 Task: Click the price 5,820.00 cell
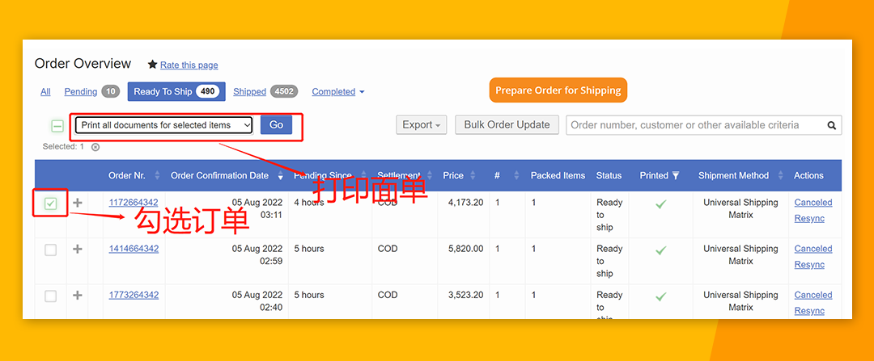pyautogui.click(x=465, y=249)
